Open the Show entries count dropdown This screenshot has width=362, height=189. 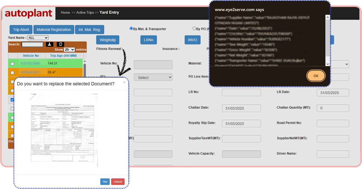coord(69,50)
